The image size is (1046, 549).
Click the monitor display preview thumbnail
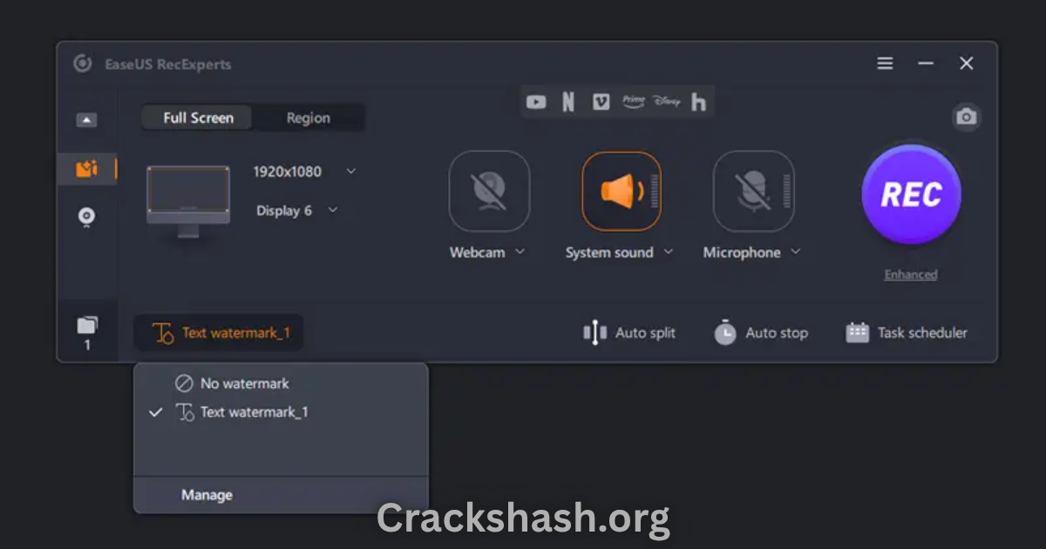[188, 200]
